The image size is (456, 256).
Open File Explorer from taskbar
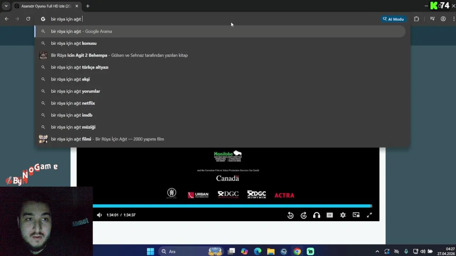(271, 251)
